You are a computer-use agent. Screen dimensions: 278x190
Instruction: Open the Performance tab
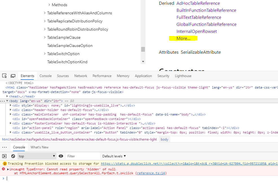click(x=102, y=76)
